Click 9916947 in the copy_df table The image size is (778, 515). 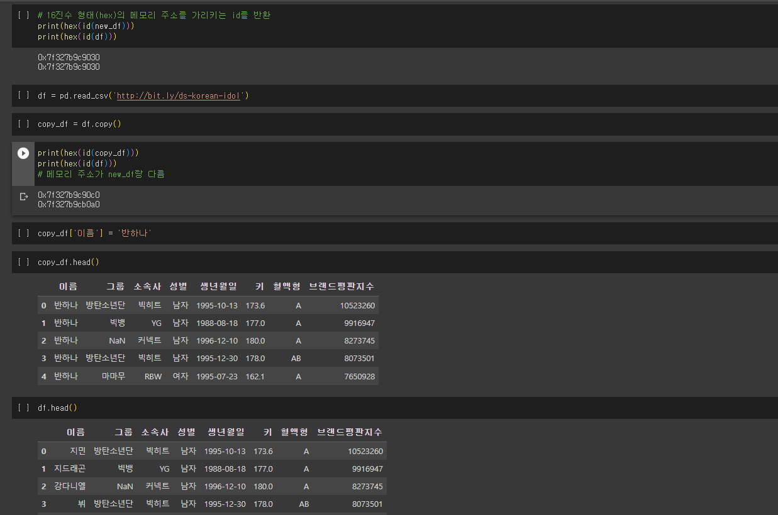(x=360, y=323)
